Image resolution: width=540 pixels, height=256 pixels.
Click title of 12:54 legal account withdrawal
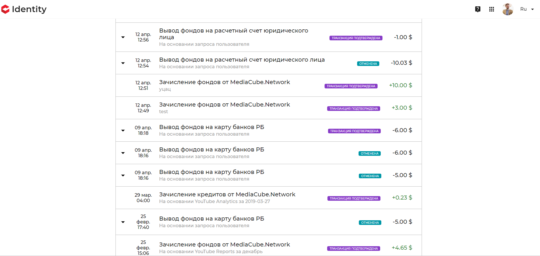pyautogui.click(x=242, y=60)
